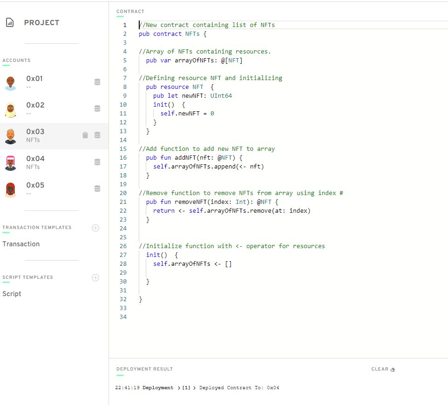Open the PROJECT heading

(42, 22)
